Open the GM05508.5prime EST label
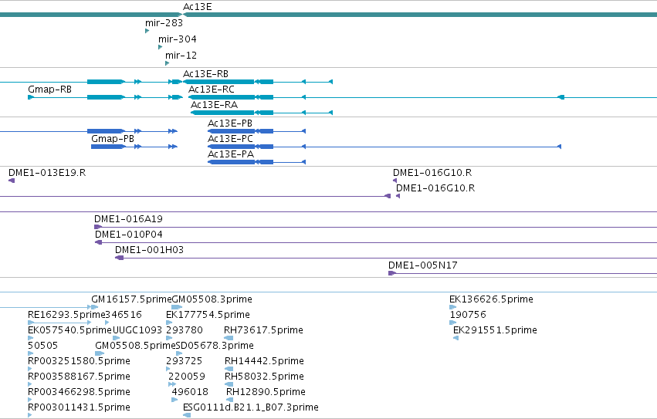The width and height of the screenshot is (657, 419). pyautogui.click(x=135, y=346)
